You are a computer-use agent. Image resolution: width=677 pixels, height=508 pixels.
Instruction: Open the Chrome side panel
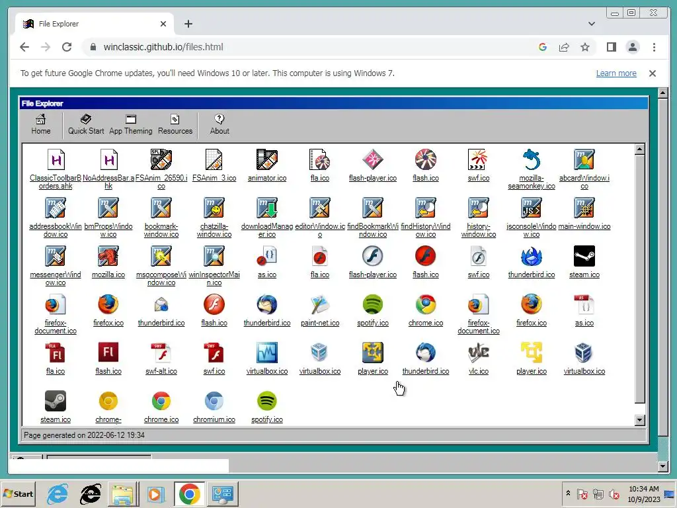tap(612, 47)
